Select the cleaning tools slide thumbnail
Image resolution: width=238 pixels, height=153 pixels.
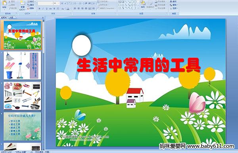coord(23,66)
